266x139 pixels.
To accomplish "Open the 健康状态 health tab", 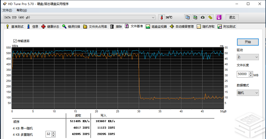I will (x=50, y=26).
